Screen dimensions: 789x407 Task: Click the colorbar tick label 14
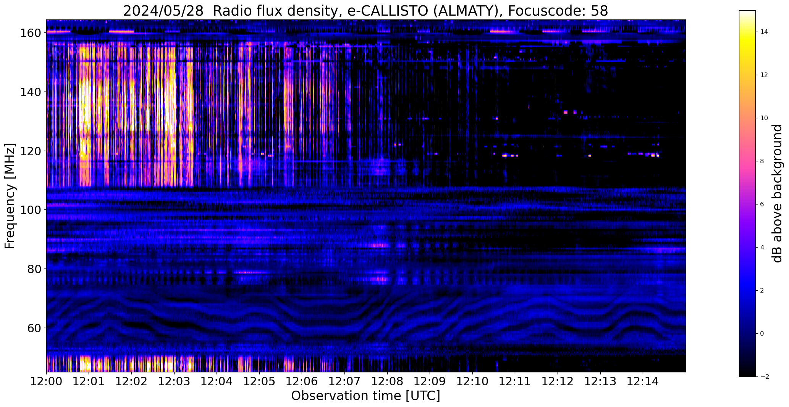764,32
